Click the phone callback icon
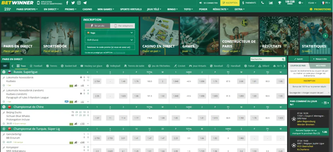Image resolution: width=333 pixels, height=152 pixels. pyautogui.click(x=263, y=3)
